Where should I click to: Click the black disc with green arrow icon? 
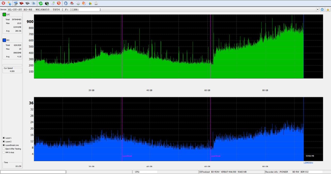coord(47,3)
